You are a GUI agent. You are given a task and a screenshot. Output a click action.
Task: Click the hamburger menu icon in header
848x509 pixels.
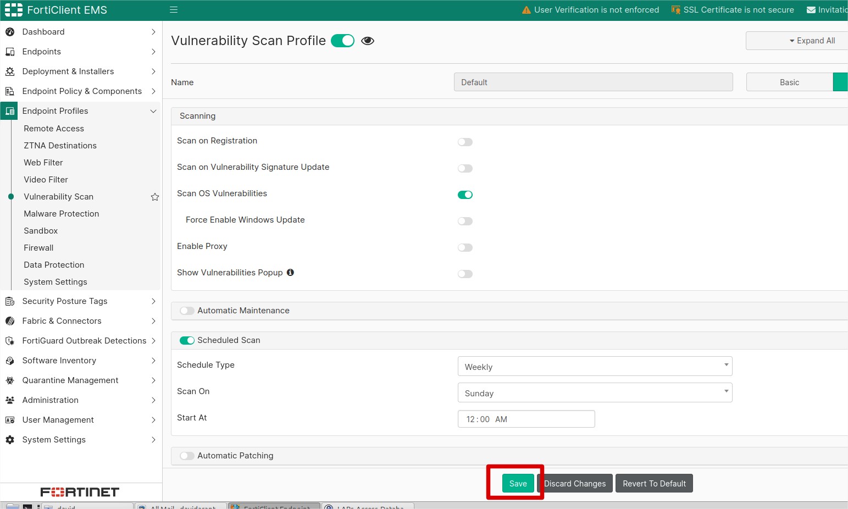174,10
